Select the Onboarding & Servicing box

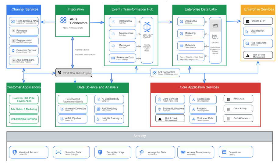pyautogui.click(x=24, y=119)
